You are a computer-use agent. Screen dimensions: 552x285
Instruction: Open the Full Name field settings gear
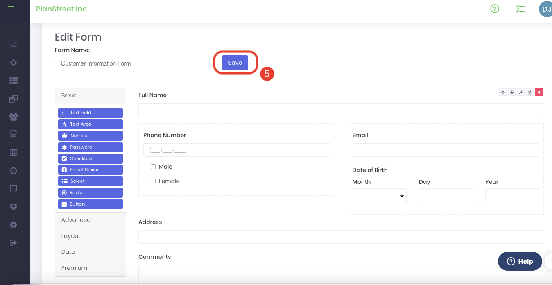pos(503,93)
